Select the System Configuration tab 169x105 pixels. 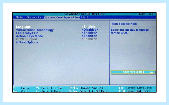62,17
